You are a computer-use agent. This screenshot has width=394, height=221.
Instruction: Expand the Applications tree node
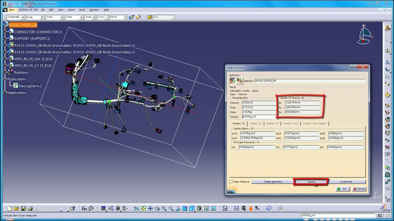(x=5, y=92)
